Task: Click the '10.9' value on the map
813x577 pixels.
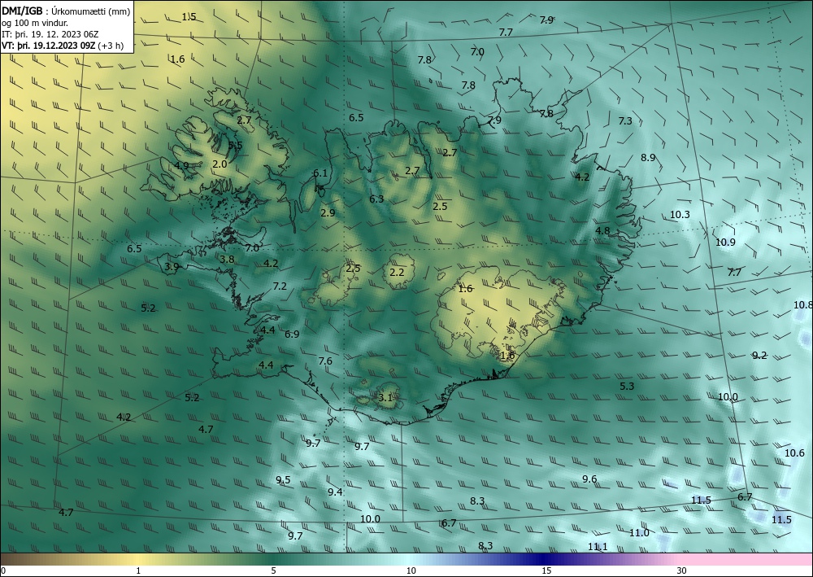Action: (x=725, y=242)
